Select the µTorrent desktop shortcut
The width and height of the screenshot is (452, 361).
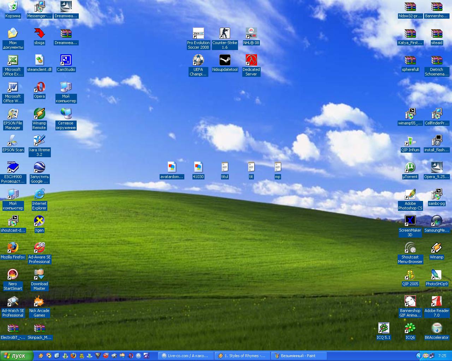[x=410, y=168]
